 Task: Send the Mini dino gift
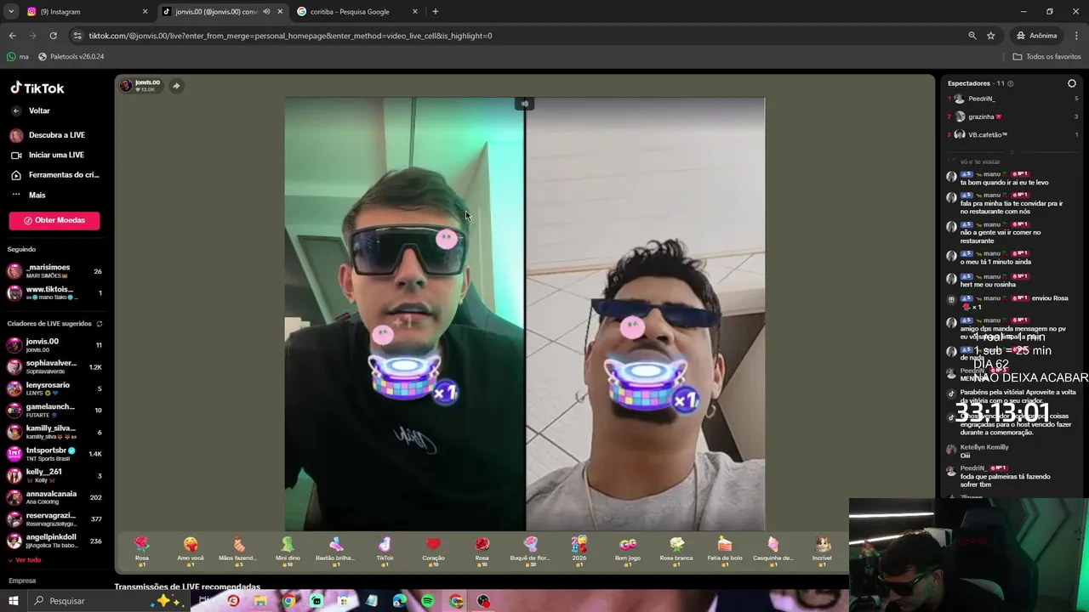288,551
